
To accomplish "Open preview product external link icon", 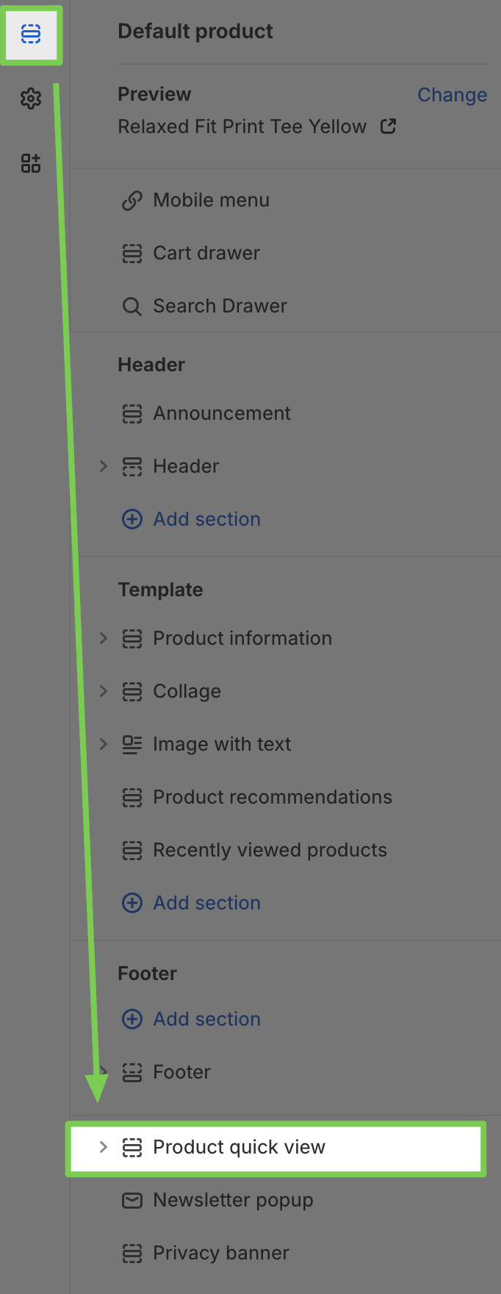I will [x=388, y=126].
